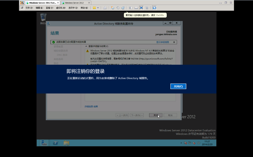Click the green success checkmark icon

tap(54, 42)
